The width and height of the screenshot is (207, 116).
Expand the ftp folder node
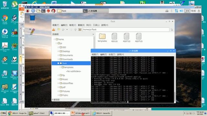coord(58,75)
